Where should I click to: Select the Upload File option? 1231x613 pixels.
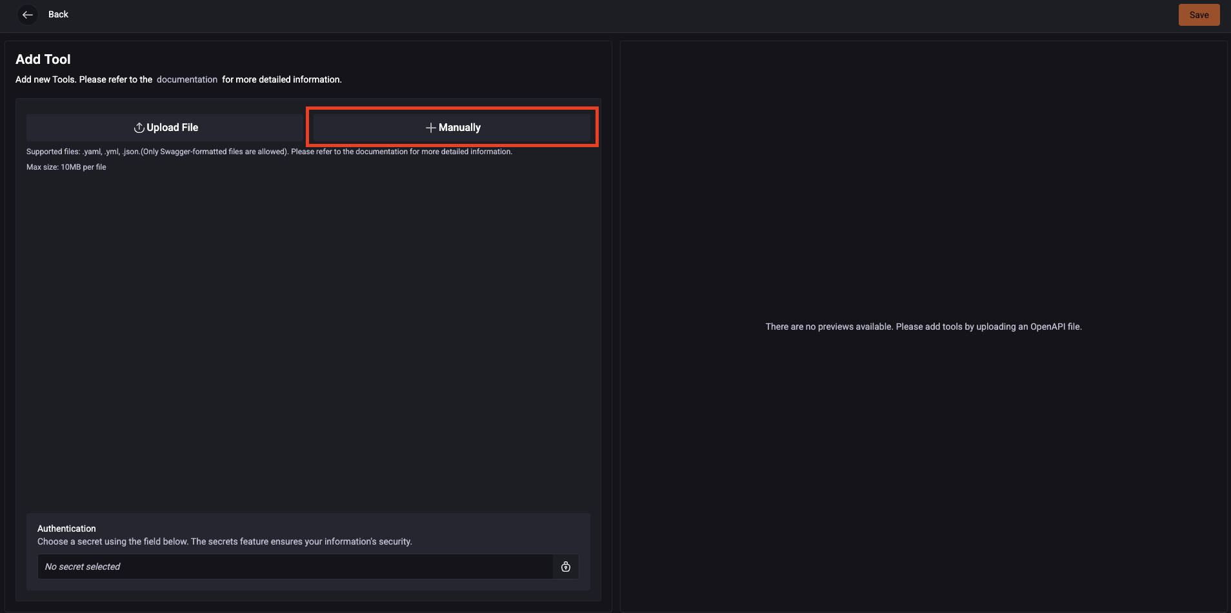click(x=165, y=128)
